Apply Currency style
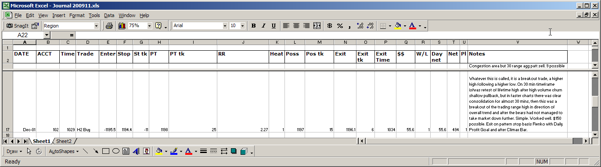Viewport: 601px width, 167px height. click(330, 26)
